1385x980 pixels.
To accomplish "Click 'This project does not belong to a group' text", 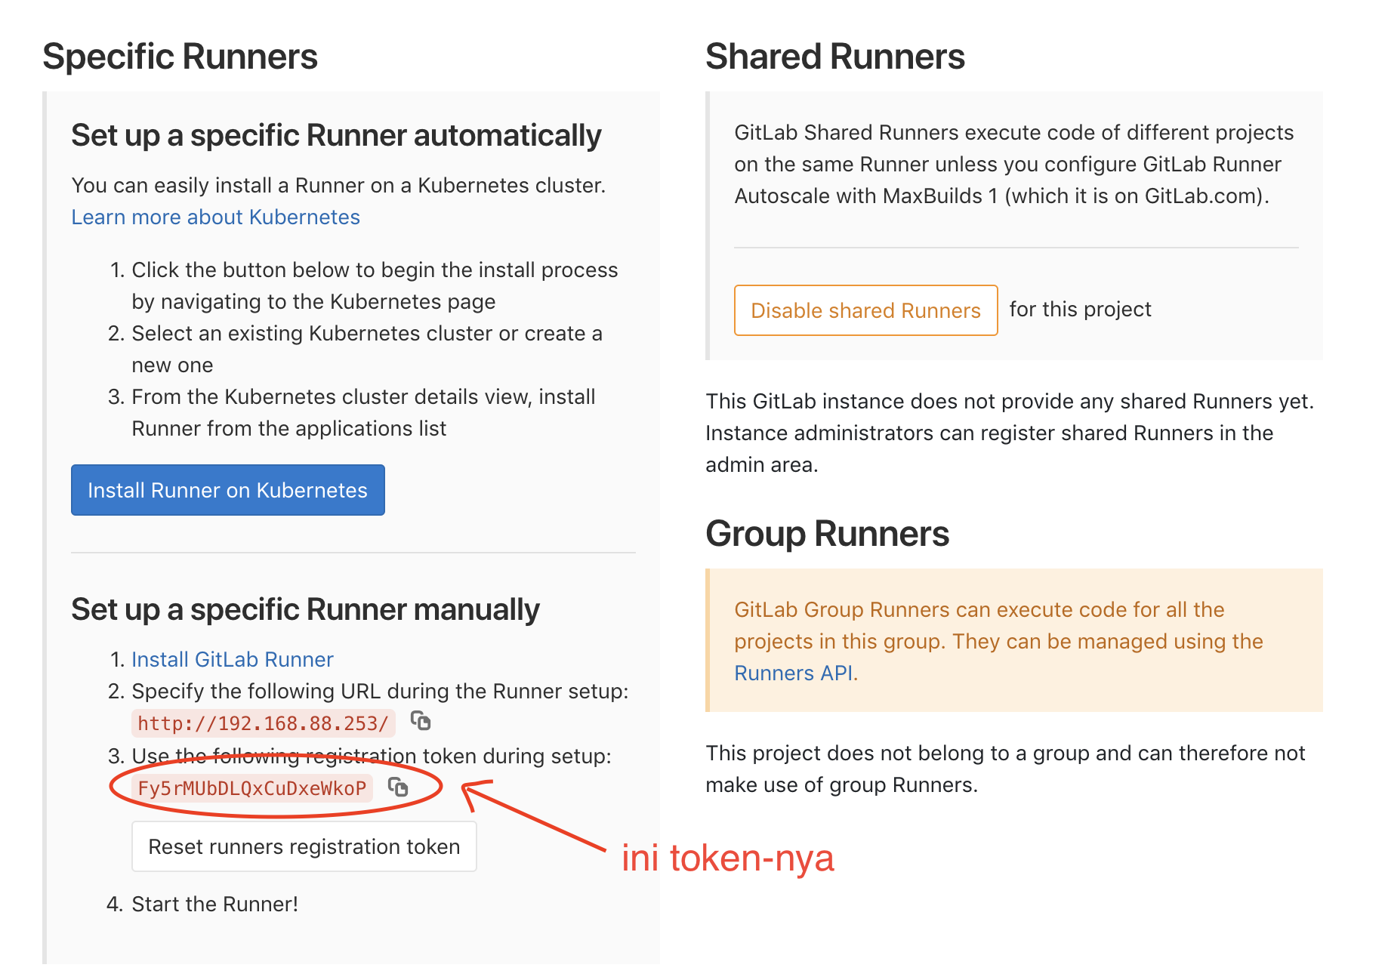I will coord(1006,769).
